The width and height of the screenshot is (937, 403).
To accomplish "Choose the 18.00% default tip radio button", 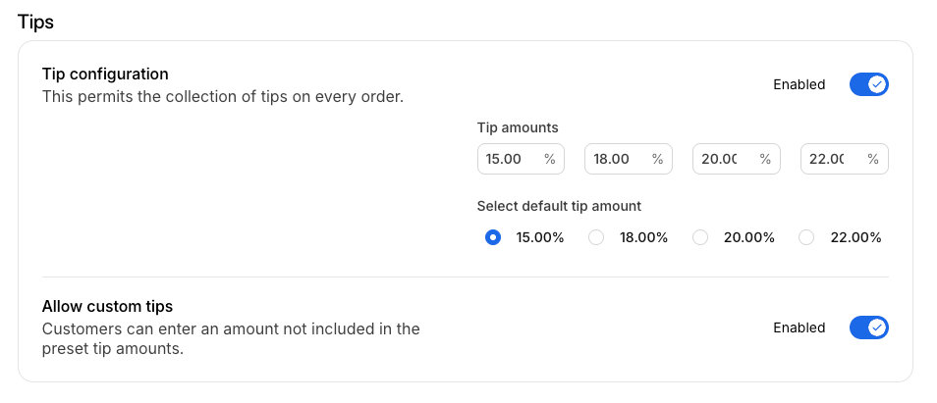I will (596, 237).
